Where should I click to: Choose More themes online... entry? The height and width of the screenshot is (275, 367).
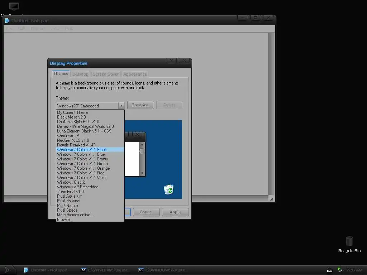pyautogui.click(x=90, y=215)
